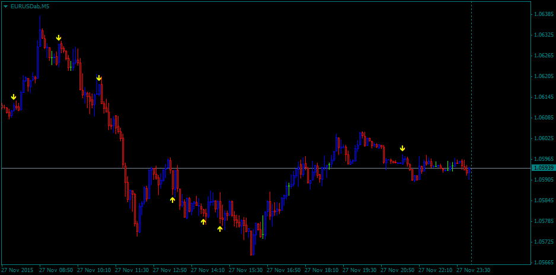Click price scale value 1.06085

(544, 118)
